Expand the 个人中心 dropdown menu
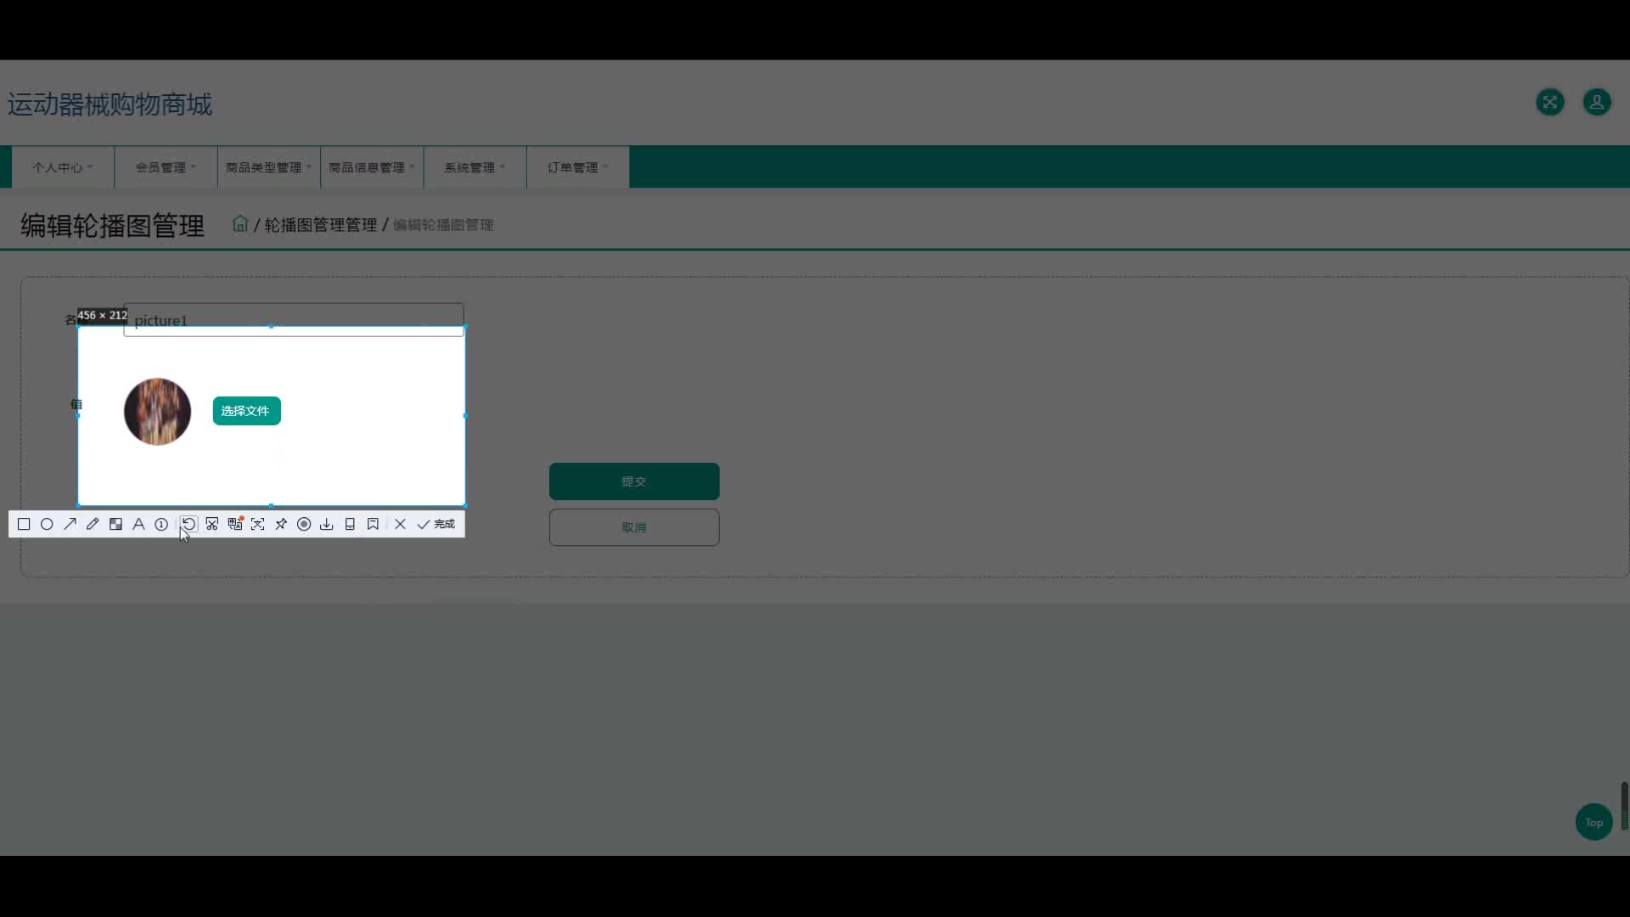 [63, 167]
